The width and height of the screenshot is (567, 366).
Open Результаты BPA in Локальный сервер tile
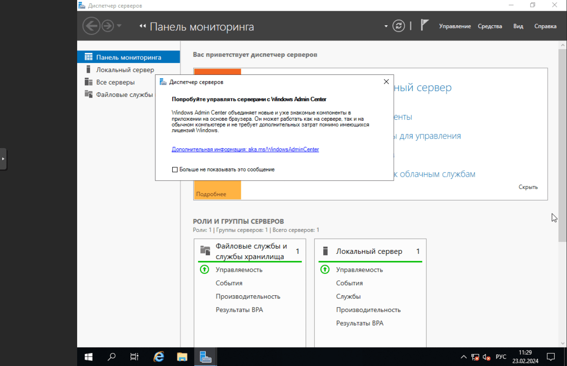click(360, 323)
